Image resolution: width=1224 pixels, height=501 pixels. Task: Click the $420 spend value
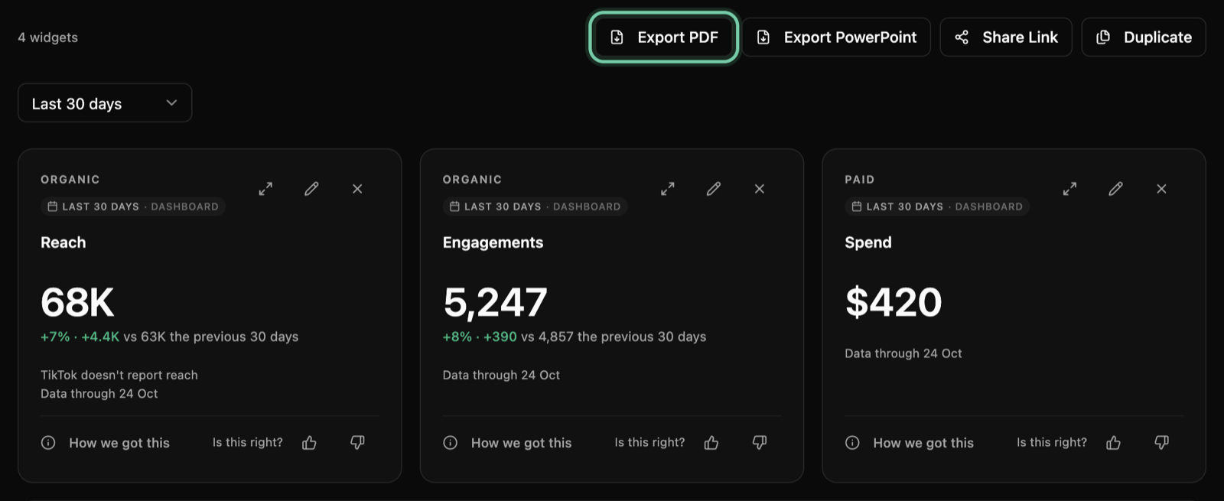click(894, 302)
